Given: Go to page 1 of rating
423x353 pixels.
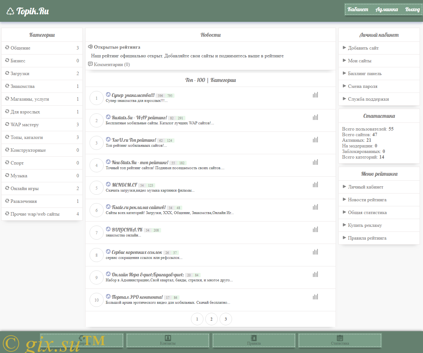Looking at the screenshot, I should pyautogui.click(x=197, y=319).
